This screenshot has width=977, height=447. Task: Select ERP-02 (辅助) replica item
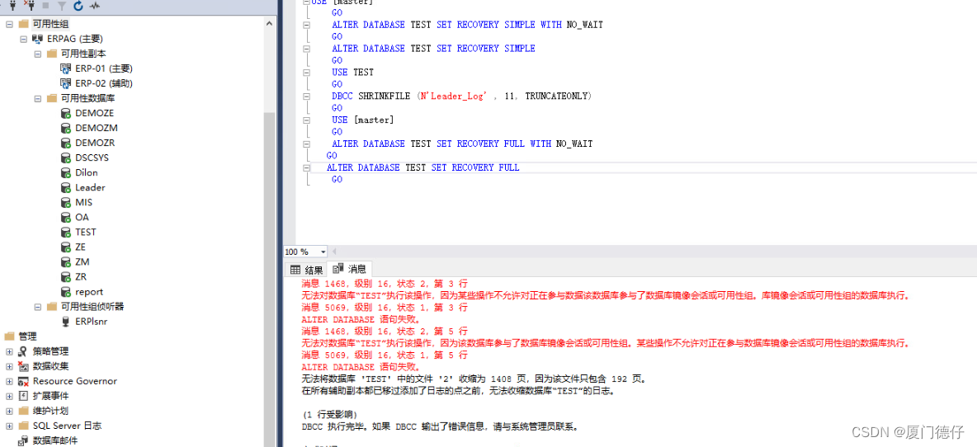coord(103,83)
